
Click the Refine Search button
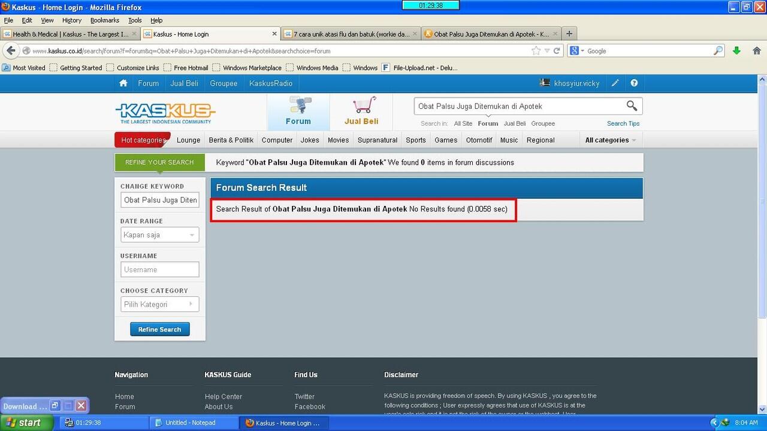(160, 329)
